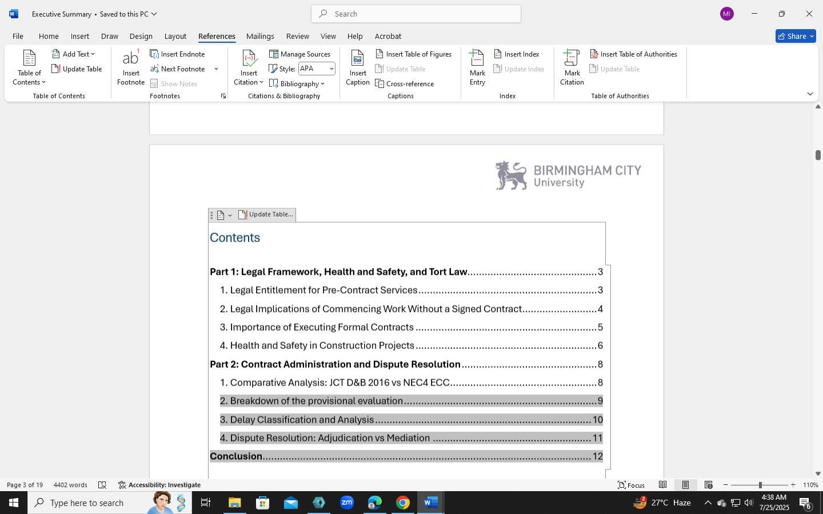
Task: Open the Mailings tab
Action: tap(260, 36)
